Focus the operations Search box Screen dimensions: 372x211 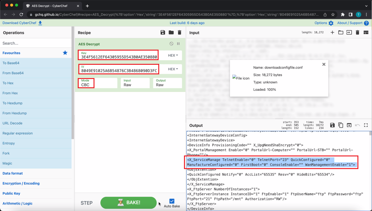36,43
